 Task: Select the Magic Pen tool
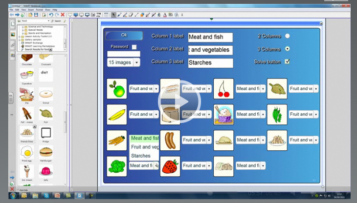click(x=154, y=15)
